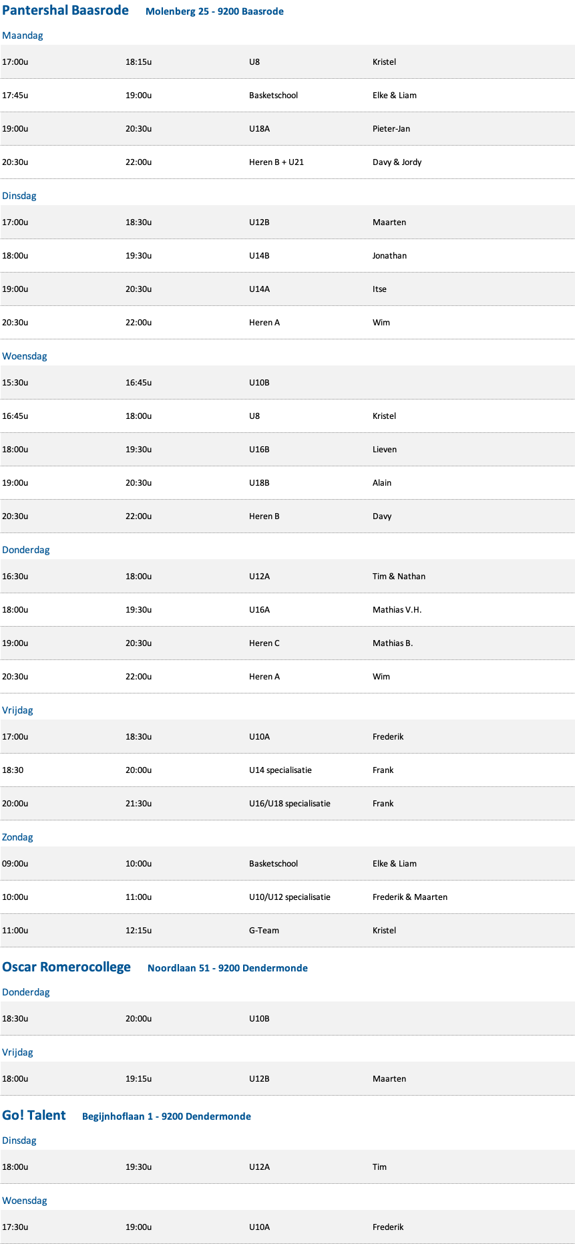The width and height of the screenshot is (575, 1244).
Task: Select Mathias V.H. coach name
Action: [397, 609]
